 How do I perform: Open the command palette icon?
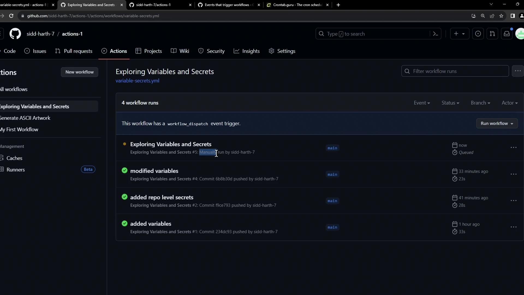tap(436, 34)
